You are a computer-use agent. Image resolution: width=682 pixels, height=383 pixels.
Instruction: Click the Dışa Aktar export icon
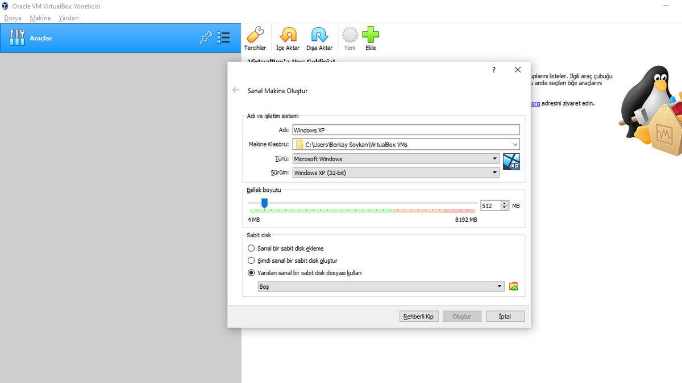click(x=319, y=37)
